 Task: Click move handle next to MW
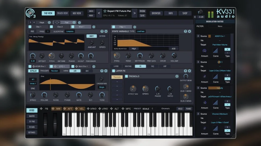[53, 109]
